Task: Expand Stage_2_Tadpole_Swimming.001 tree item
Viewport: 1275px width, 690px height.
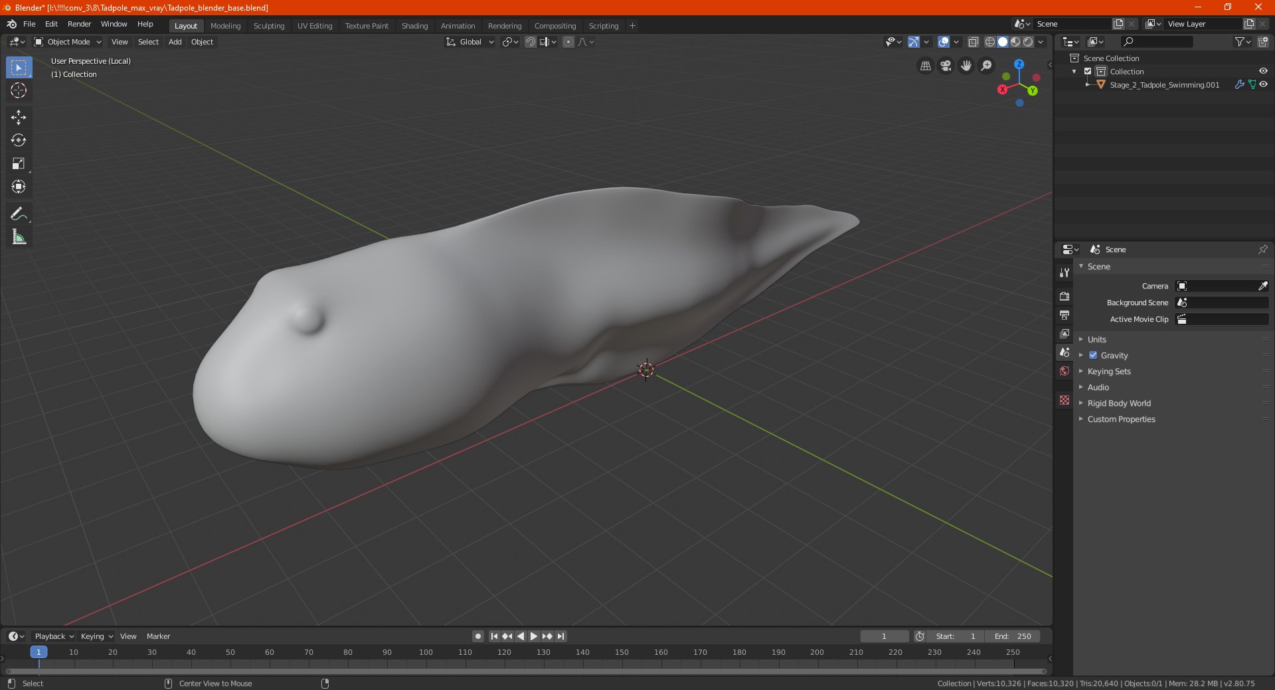Action: click(x=1088, y=85)
